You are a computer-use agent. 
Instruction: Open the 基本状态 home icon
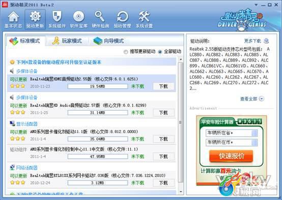point(13,17)
